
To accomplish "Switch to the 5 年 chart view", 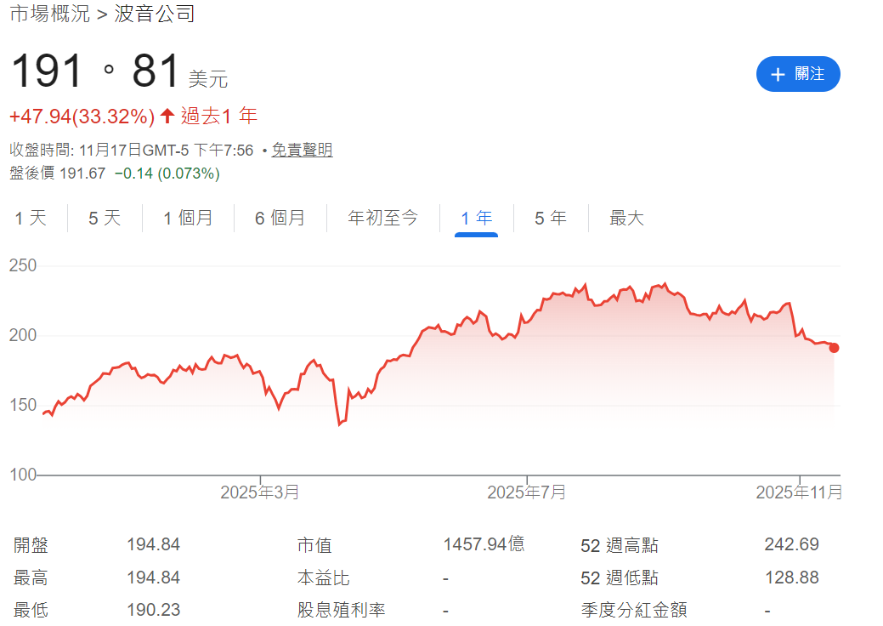I will click(550, 218).
